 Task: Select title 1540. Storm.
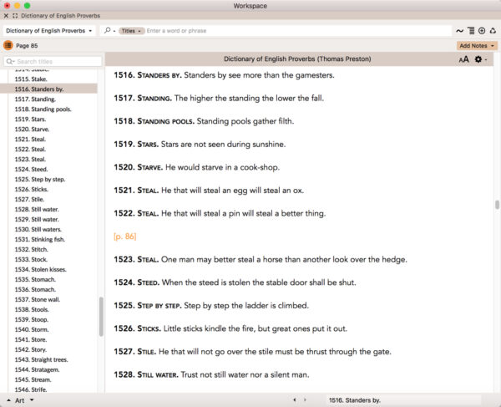tap(32, 329)
